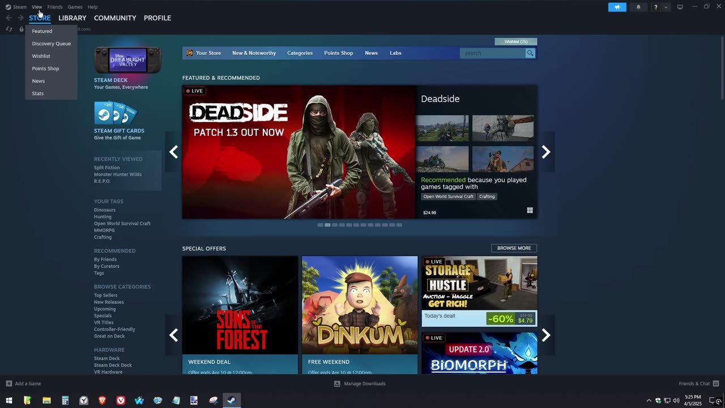Click Crafting tag chip on Deadside

[487, 197]
